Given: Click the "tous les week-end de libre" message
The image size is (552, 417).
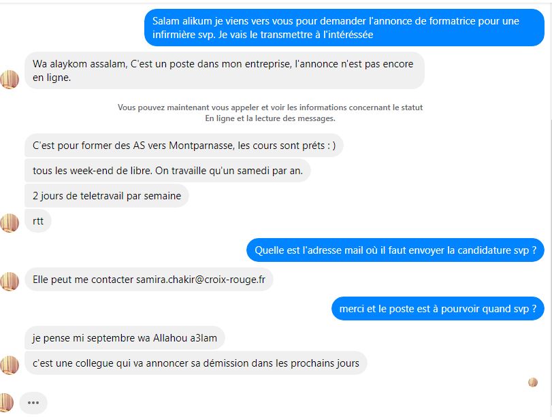Looking at the screenshot, I should [167, 171].
